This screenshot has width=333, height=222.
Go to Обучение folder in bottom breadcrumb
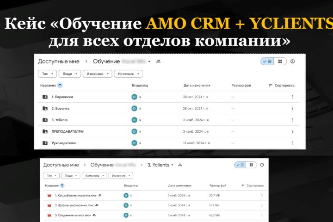pos(102,165)
